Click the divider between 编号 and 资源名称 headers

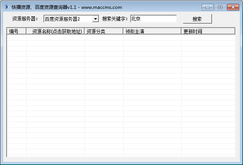coord(26,31)
